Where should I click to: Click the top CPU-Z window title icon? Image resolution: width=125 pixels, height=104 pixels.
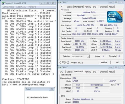click(x=60, y=2)
